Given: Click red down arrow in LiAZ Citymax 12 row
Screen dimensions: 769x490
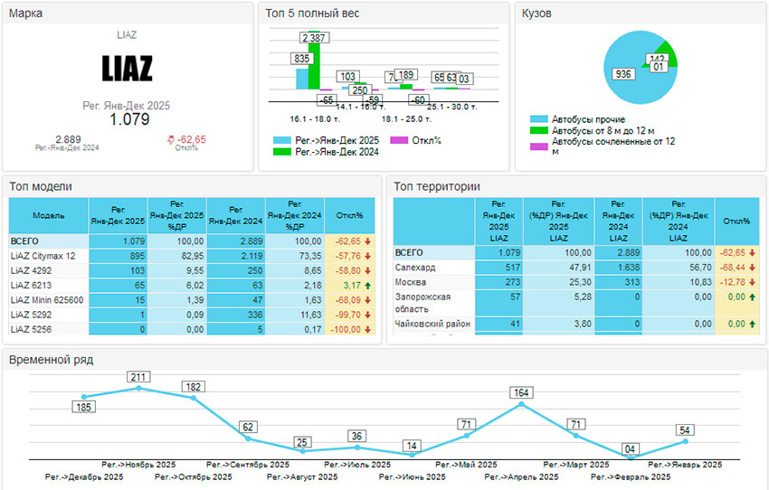Looking at the screenshot, I should pos(369,256).
